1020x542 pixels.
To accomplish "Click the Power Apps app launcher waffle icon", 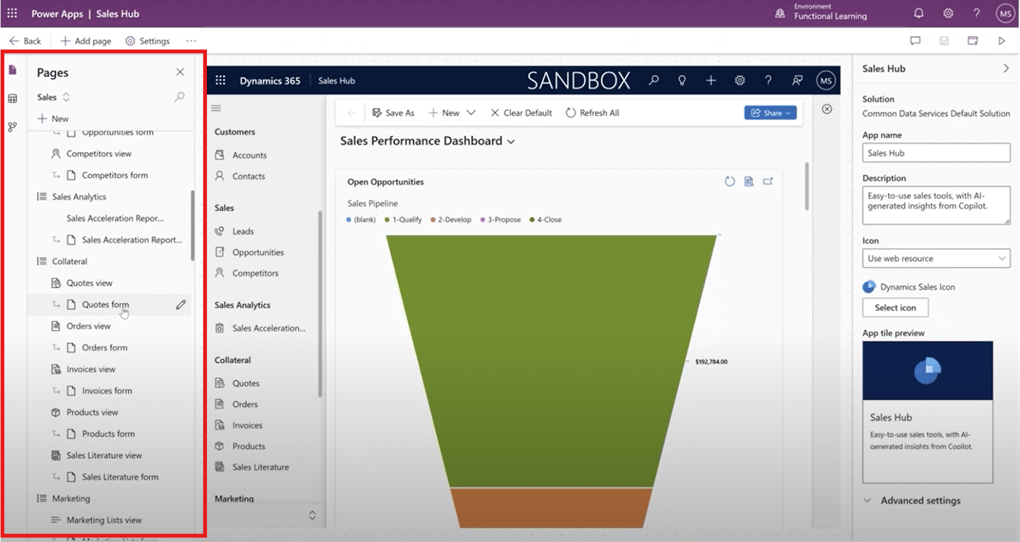I will [x=12, y=13].
